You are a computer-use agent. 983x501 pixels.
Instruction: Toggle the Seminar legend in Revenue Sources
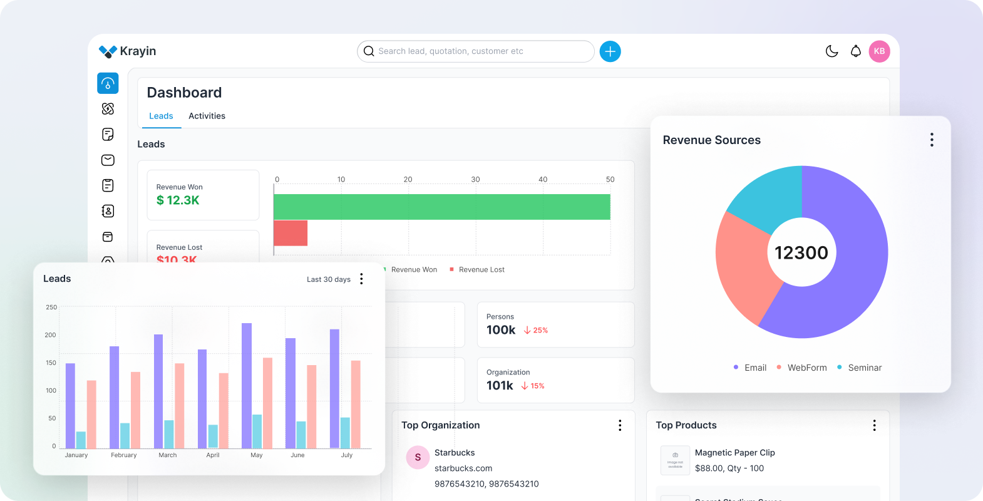point(859,368)
